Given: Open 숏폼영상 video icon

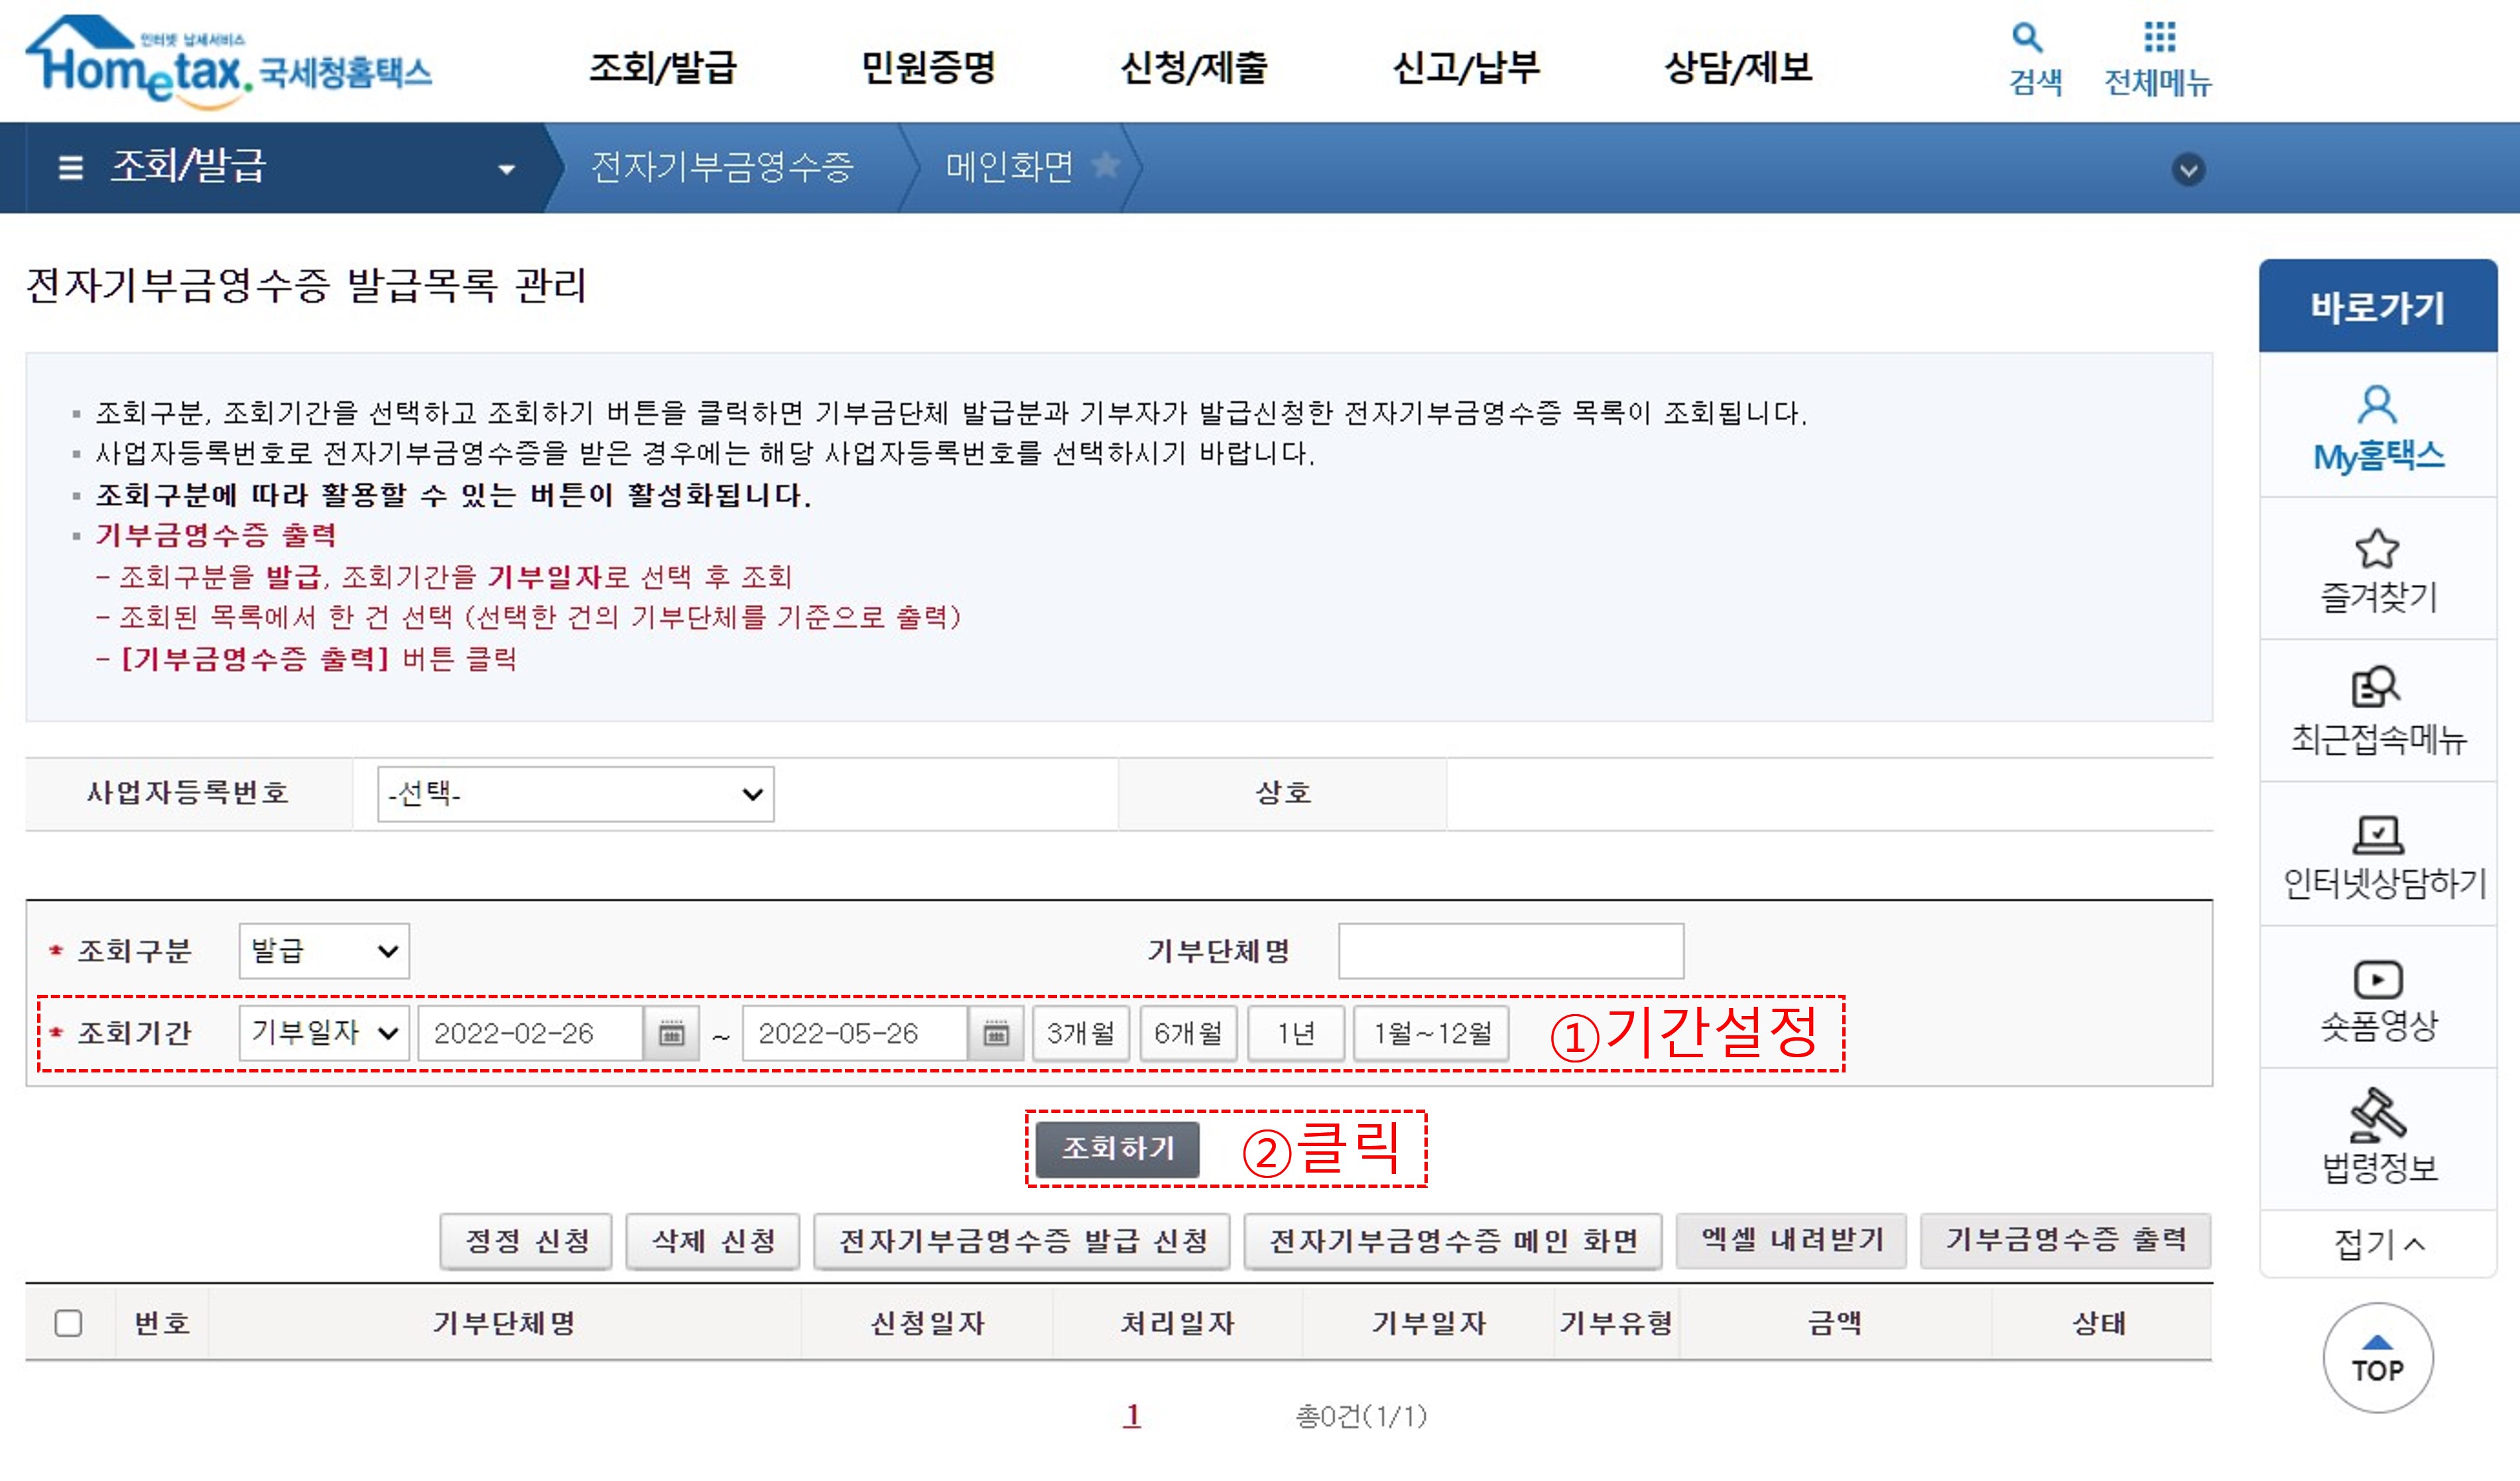Looking at the screenshot, I should pos(2377,979).
